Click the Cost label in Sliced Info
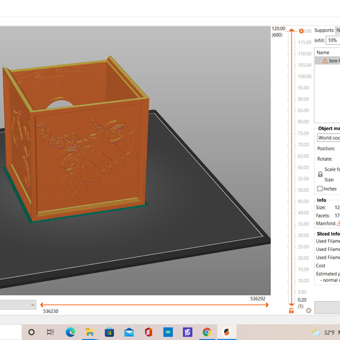The image size is (340, 340). click(x=321, y=266)
